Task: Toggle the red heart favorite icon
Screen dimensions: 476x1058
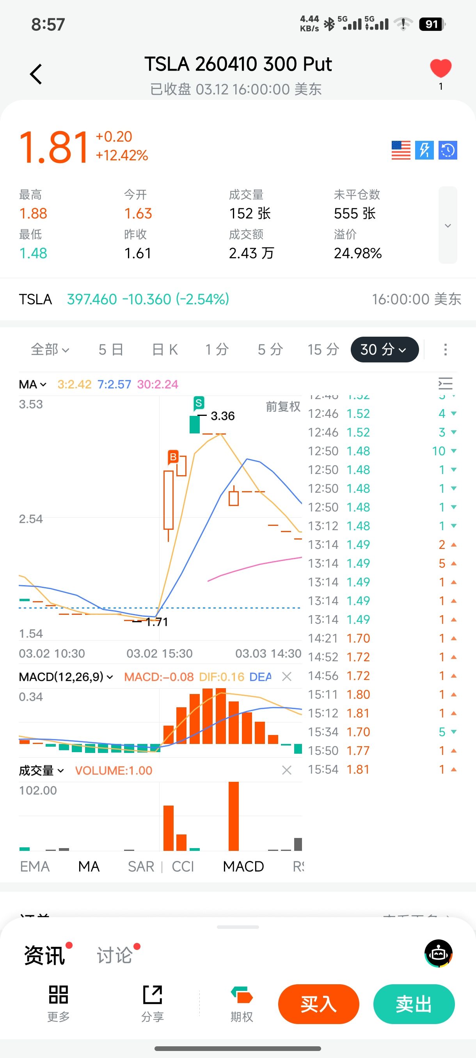Action: click(x=440, y=68)
